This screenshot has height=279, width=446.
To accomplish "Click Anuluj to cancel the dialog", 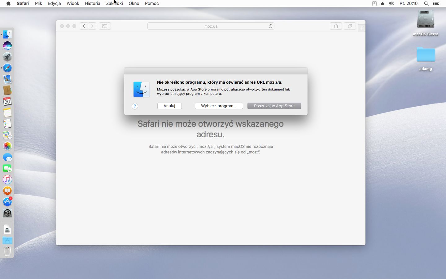I will pyautogui.click(x=169, y=106).
